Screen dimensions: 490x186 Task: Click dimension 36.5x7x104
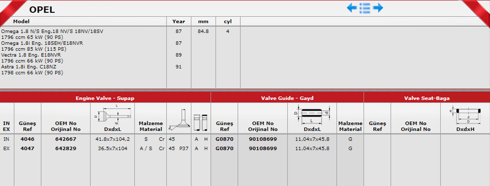pos(112,148)
